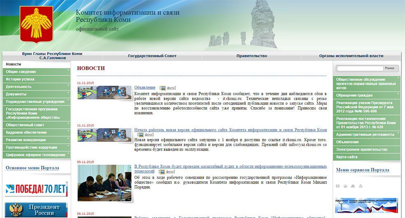Click the home icon under services menu
Viewport: 405px width, 218px height.
346,186
